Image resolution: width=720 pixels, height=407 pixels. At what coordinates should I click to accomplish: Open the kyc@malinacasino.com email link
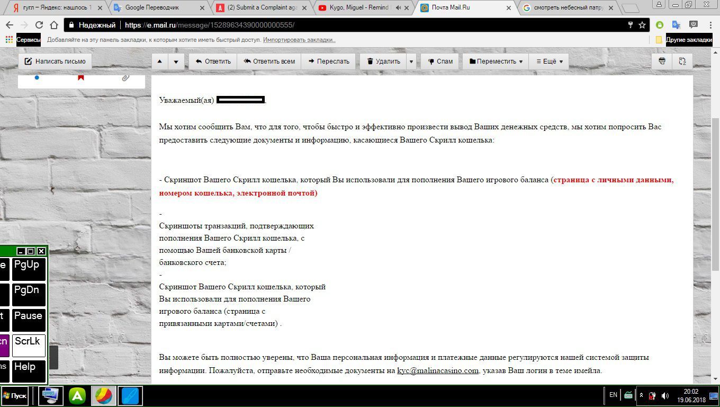point(438,370)
